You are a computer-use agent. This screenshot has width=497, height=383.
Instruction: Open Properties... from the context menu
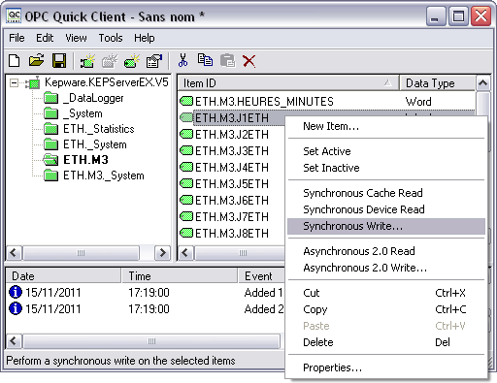point(386,367)
